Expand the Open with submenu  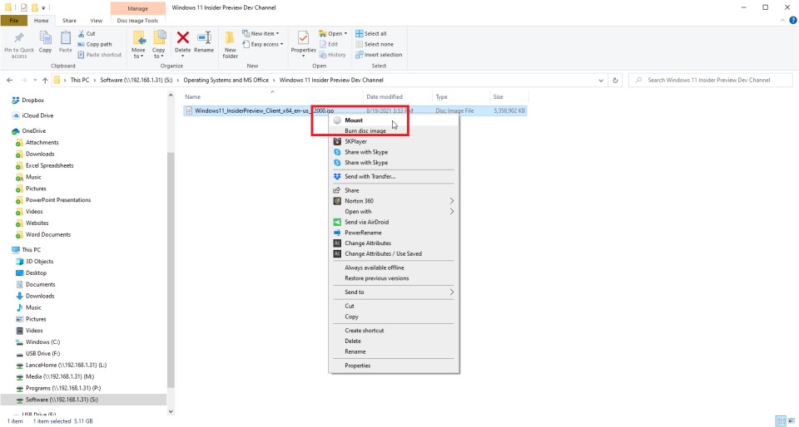452,212
